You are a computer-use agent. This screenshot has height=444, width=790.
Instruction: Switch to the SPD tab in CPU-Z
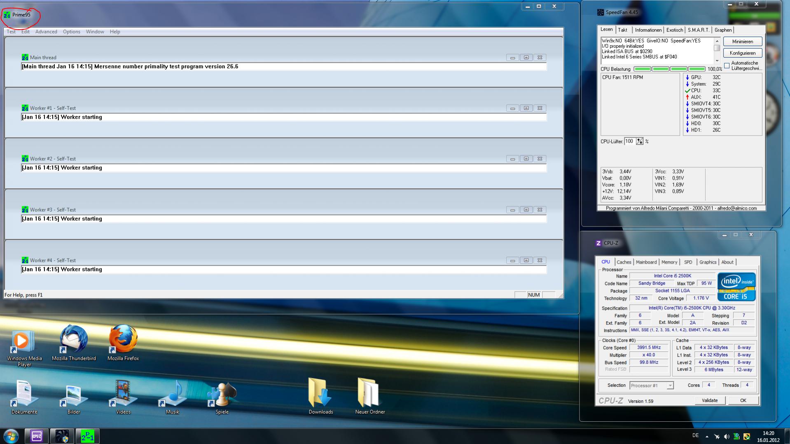click(x=688, y=262)
